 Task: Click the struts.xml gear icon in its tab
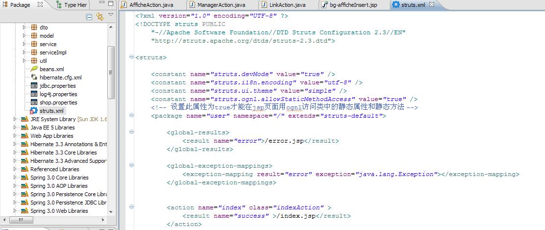pos(396,5)
